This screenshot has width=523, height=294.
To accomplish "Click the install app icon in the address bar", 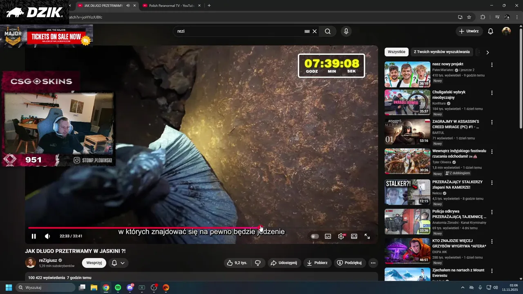I will pyautogui.click(x=460, y=17).
